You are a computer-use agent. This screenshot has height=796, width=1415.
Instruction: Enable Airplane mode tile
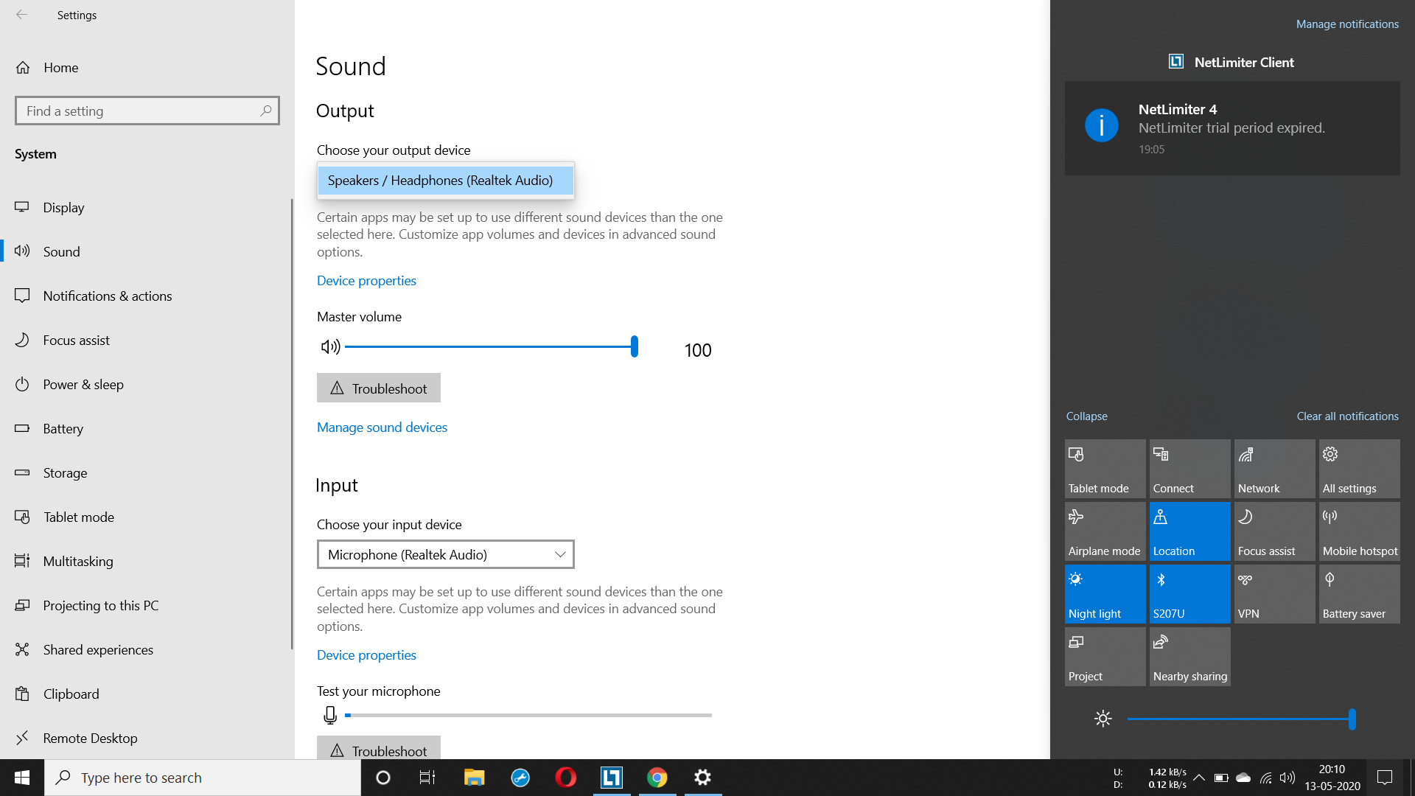[x=1105, y=531]
